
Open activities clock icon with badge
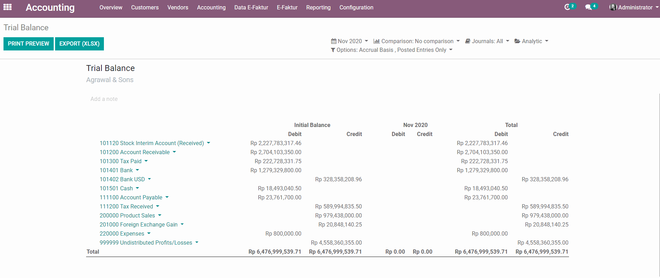tap(568, 7)
